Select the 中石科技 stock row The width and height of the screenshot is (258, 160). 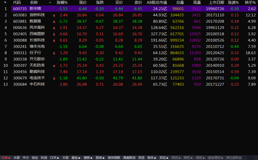click(37, 84)
